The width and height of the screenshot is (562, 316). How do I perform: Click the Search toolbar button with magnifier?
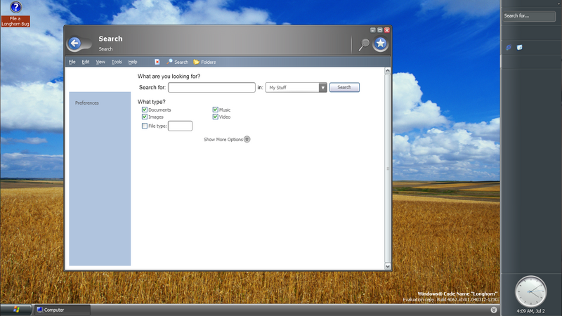click(x=177, y=62)
